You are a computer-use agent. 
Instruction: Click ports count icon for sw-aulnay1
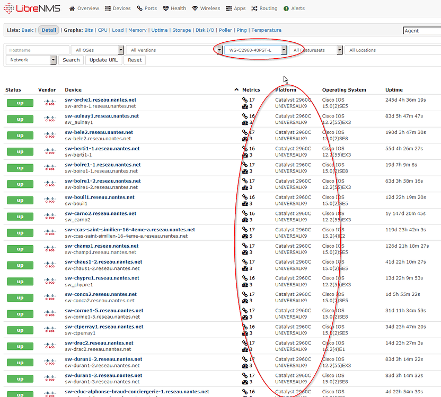(x=245, y=116)
